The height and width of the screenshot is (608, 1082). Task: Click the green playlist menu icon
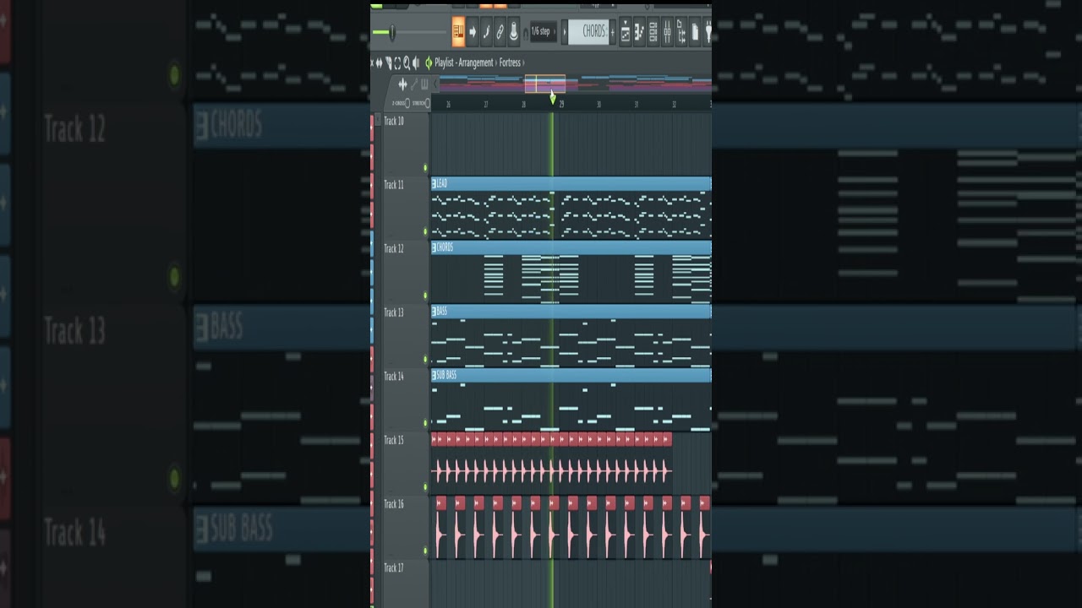(x=429, y=63)
